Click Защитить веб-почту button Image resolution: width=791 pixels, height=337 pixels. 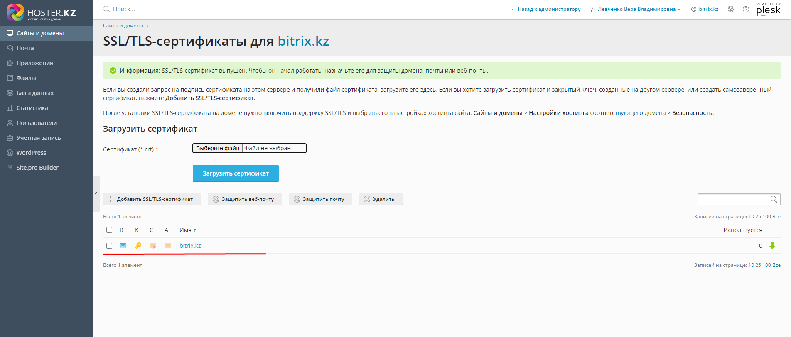click(245, 199)
